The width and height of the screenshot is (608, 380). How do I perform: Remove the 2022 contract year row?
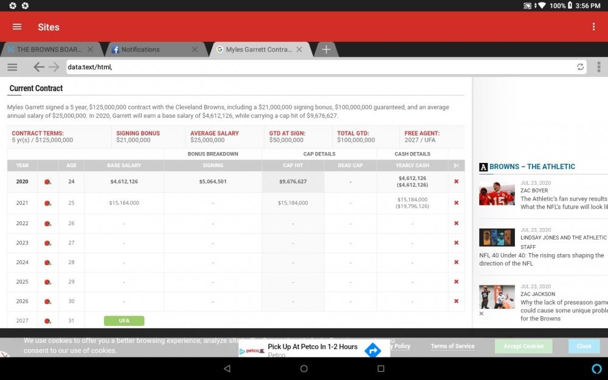456,223
